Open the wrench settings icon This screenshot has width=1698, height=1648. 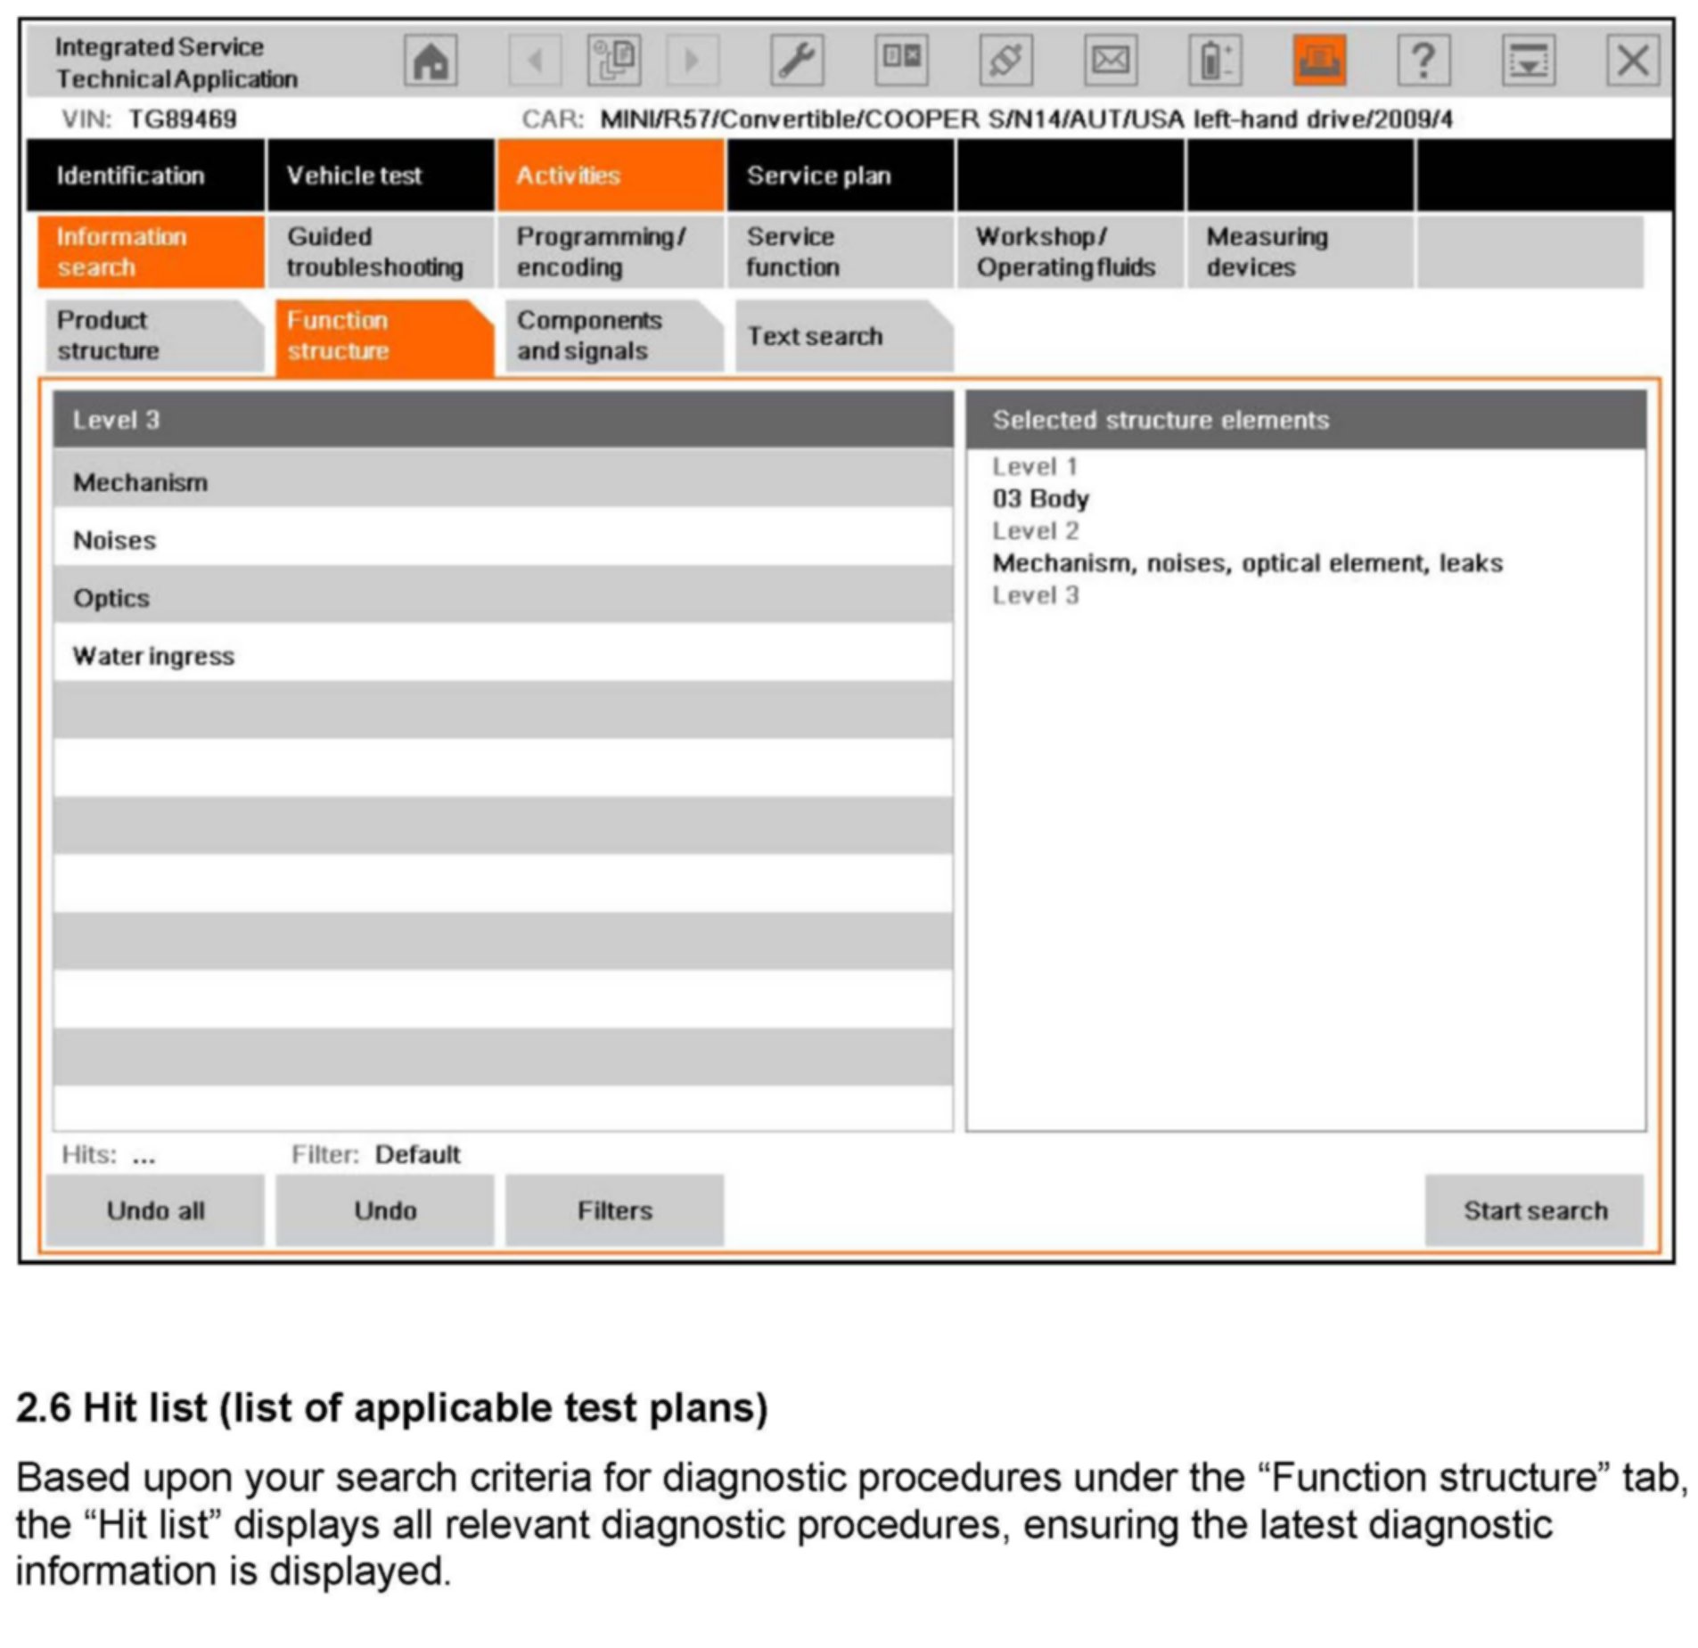pos(795,61)
